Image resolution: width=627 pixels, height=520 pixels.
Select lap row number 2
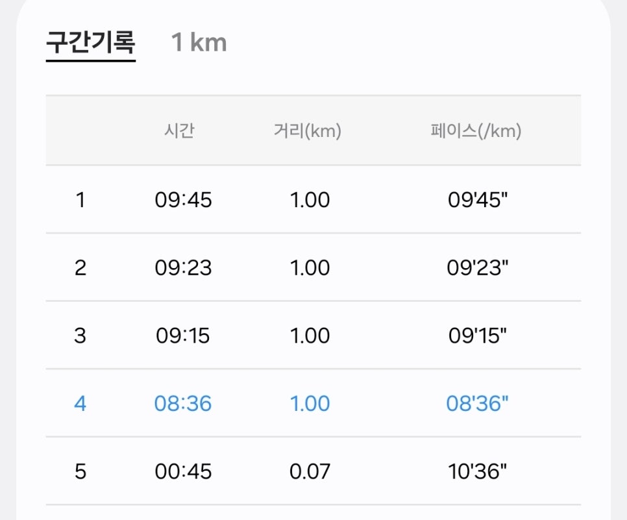coord(313,267)
